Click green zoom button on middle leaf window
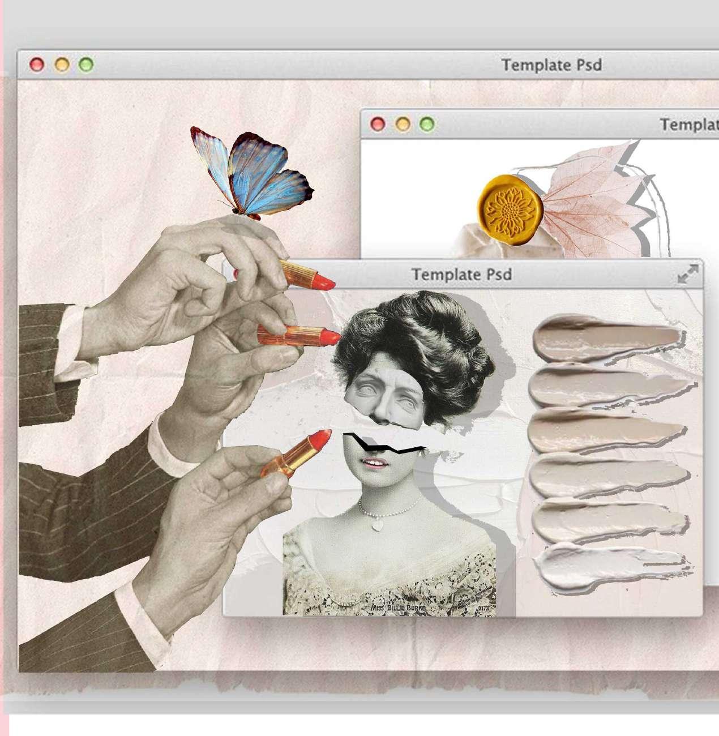Viewport: 719px width, 736px height. click(427, 124)
